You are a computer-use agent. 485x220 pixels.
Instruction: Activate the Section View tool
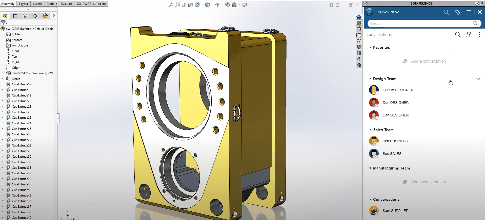tap(191, 5)
